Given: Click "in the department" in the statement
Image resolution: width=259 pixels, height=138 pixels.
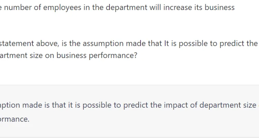Looking at the screenshot, I should [x=115, y=8].
